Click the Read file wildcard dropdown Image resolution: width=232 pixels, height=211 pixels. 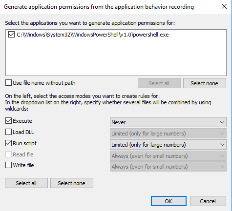tap(168, 156)
